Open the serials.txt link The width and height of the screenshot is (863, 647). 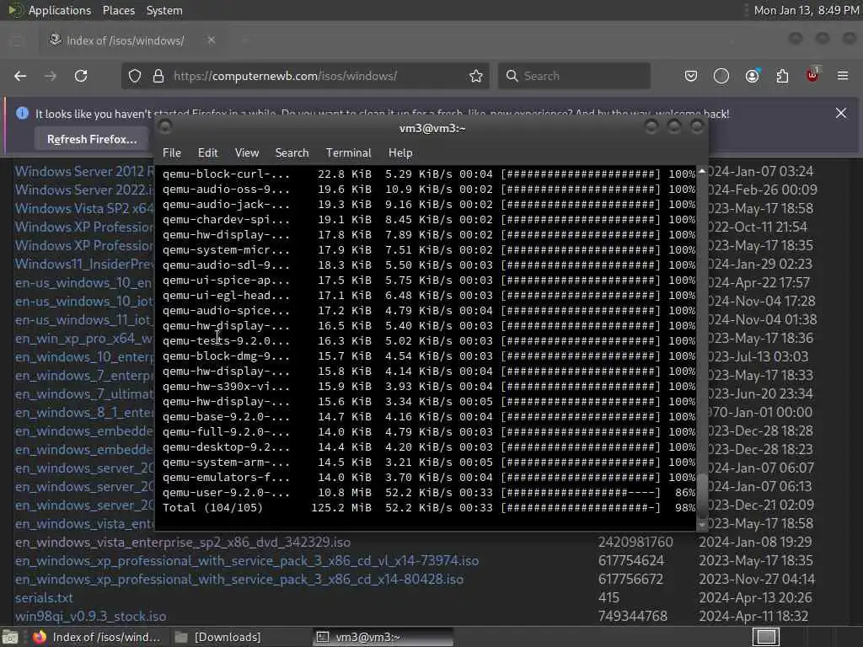click(44, 598)
